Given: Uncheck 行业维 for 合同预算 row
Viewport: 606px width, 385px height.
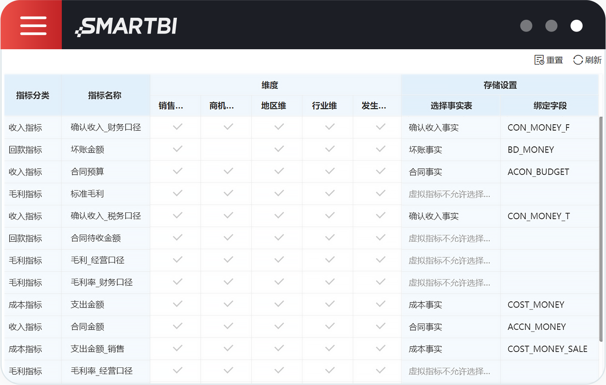Looking at the screenshot, I should [330, 172].
